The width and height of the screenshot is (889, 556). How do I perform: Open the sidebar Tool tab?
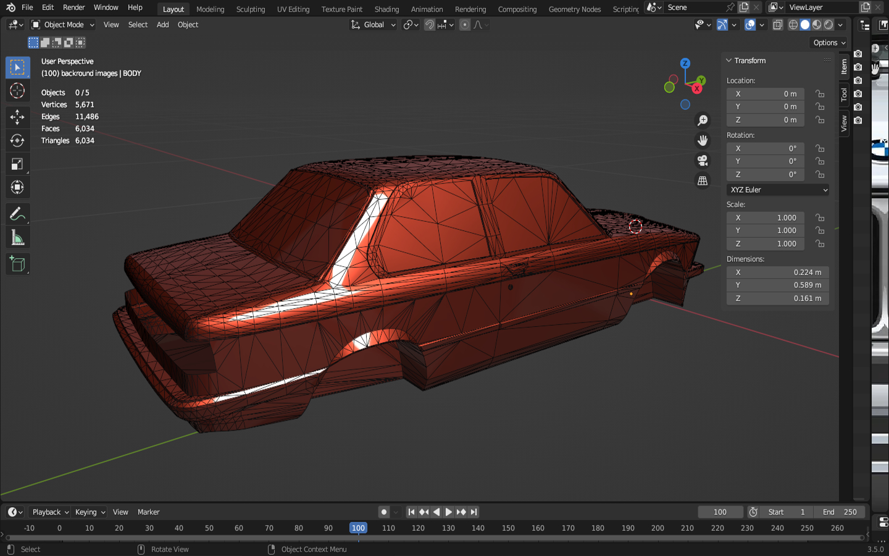click(844, 95)
